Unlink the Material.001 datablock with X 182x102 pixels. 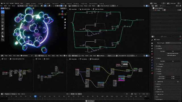(x=134, y=56)
